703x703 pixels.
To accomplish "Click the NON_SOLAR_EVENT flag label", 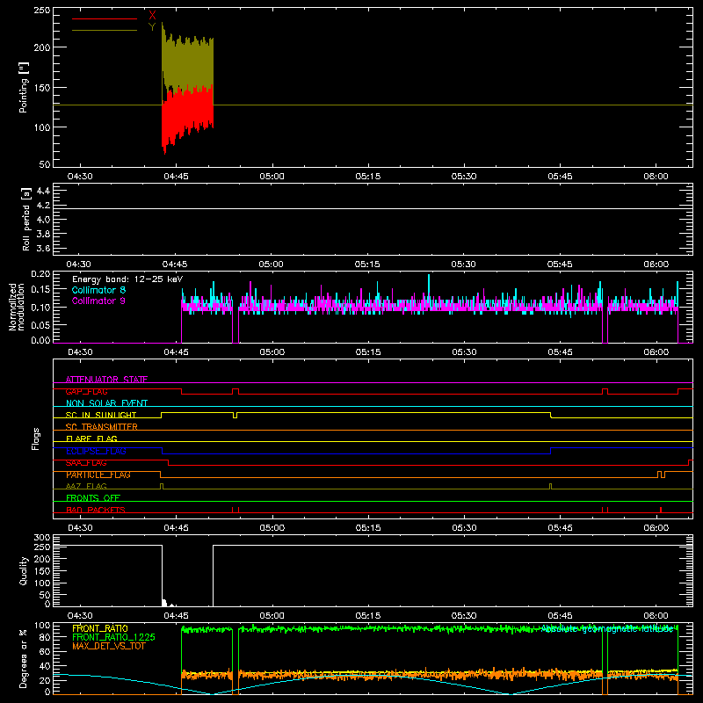I will point(106,403).
